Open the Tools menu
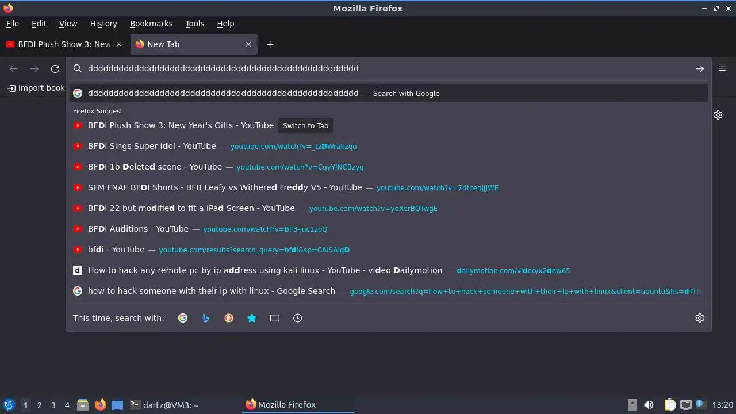 click(x=195, y=24)
